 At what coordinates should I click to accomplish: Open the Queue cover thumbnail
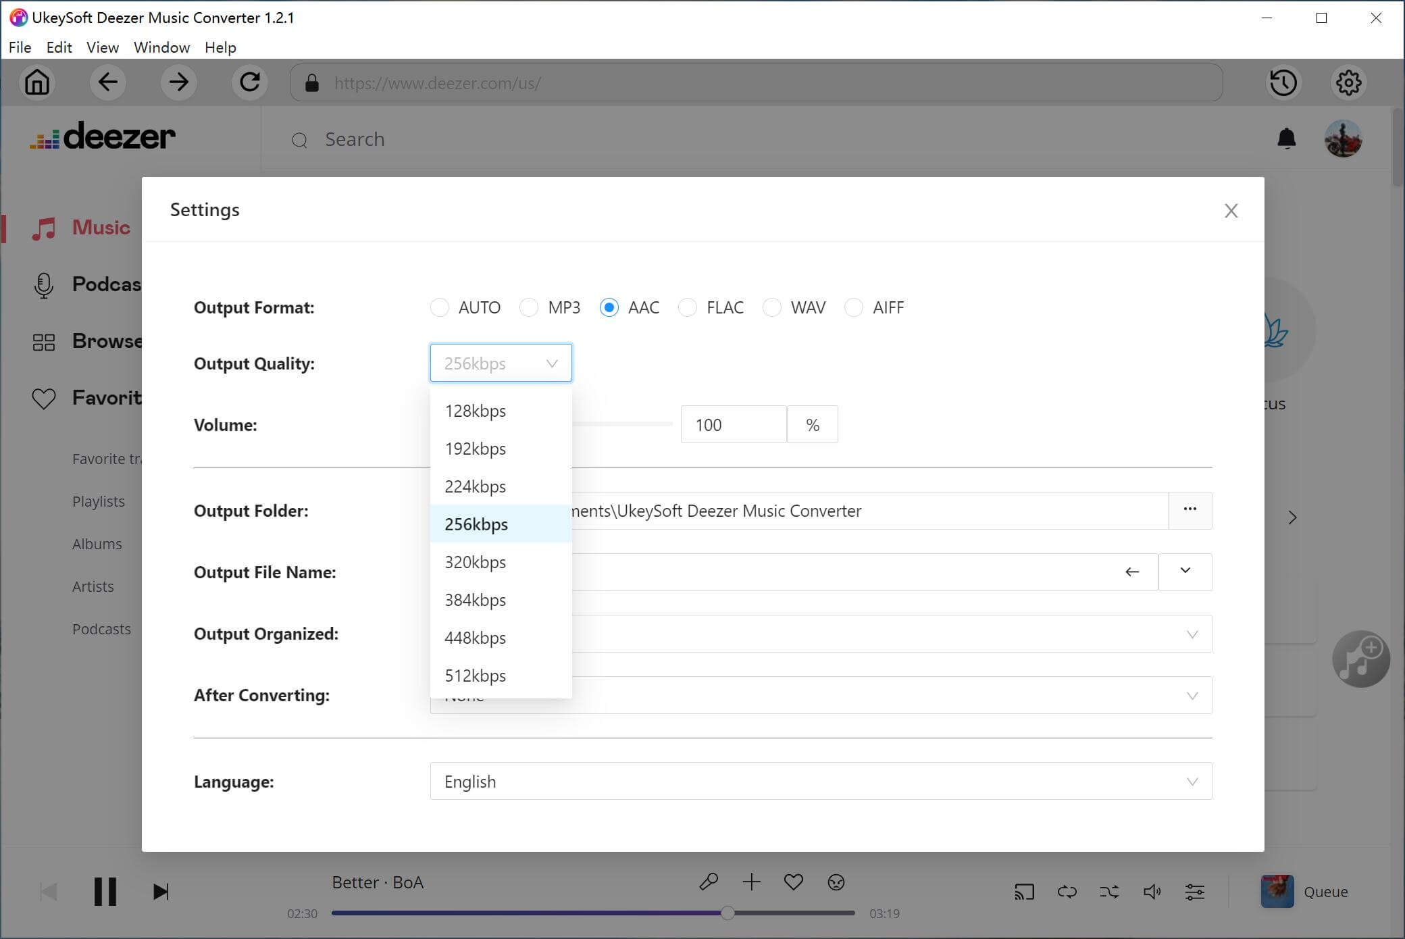point(1277,892)
